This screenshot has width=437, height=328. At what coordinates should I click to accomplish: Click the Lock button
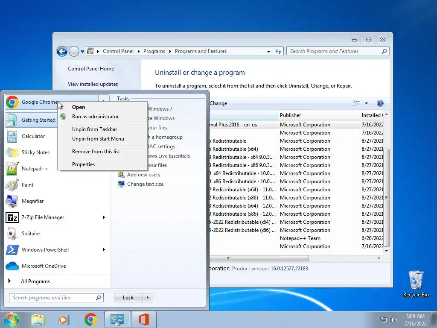click(x=128, y=298)
